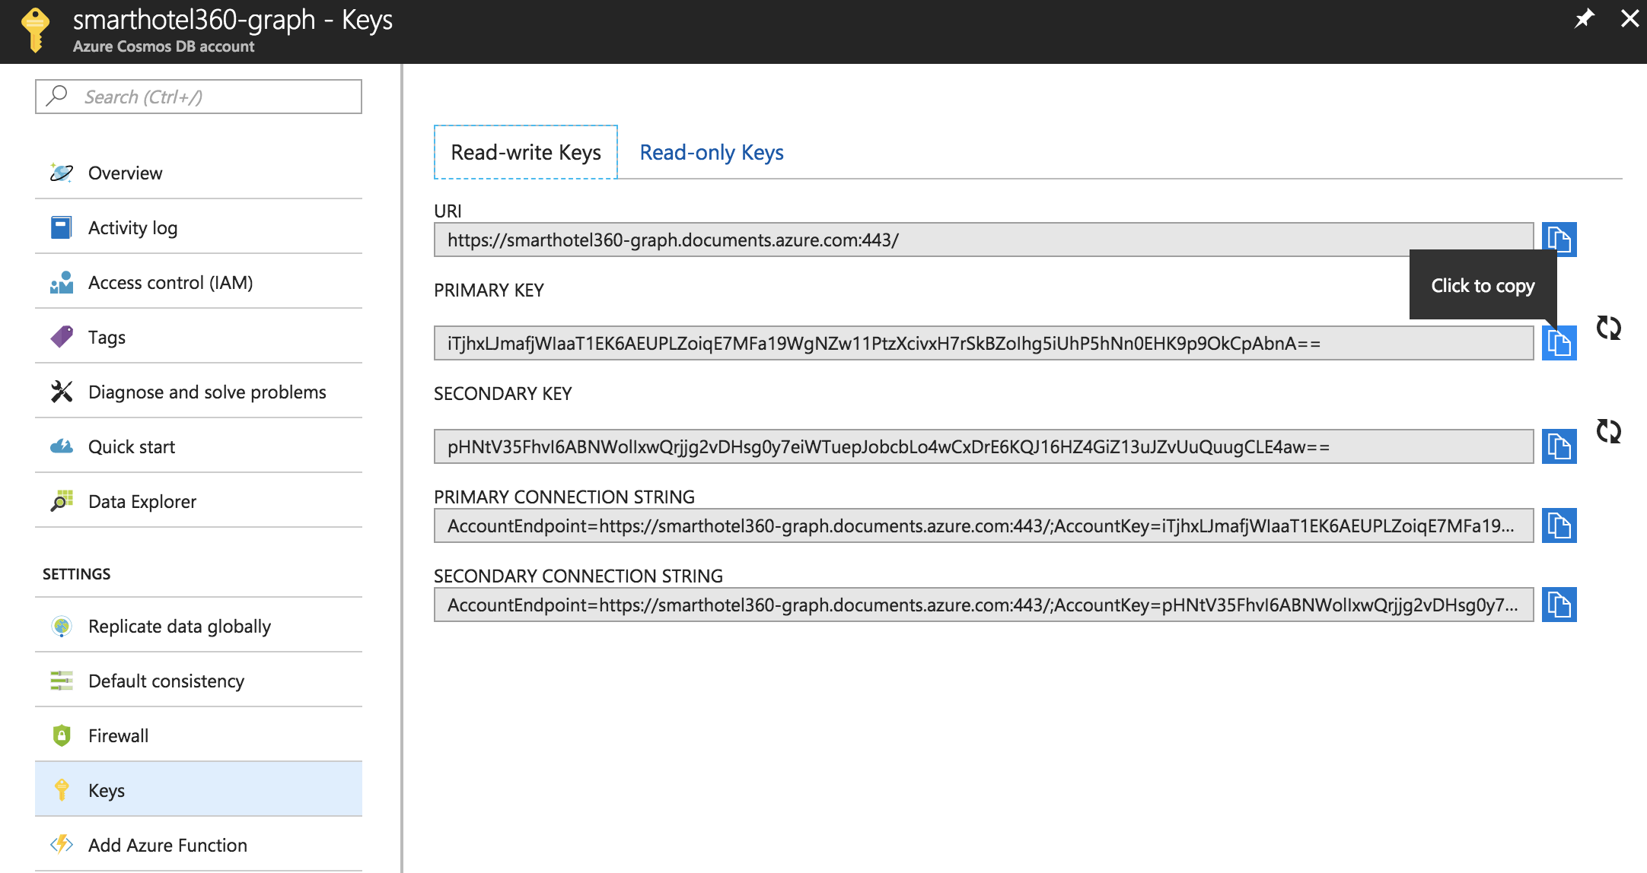Expand Quick start section
Image resolution: width=1647 pixels, height=873 pixels.
coord(132,445)
